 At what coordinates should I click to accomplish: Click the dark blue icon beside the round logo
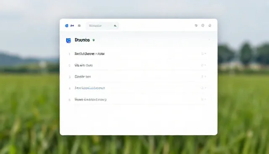pyautogui.click(x=72, y=26)
